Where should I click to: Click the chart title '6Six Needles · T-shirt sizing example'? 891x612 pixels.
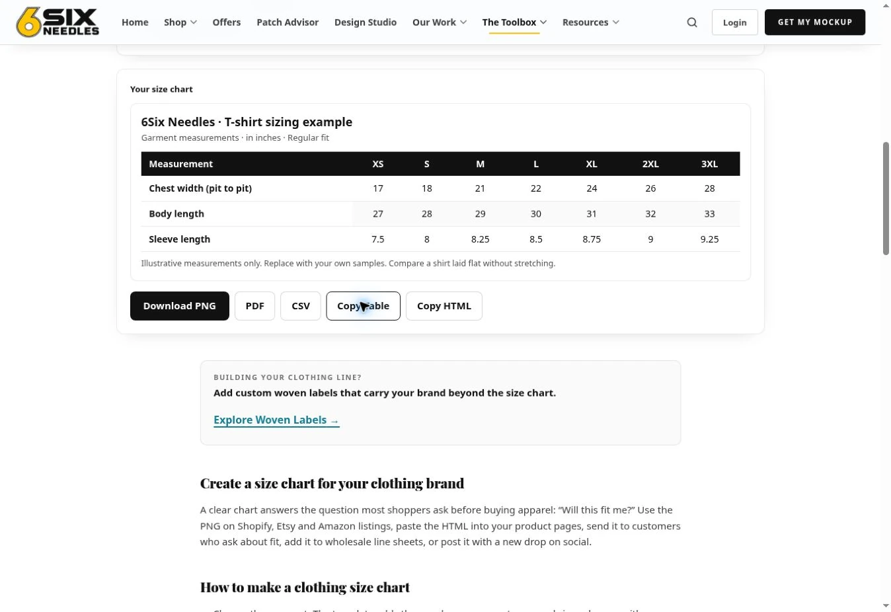[247, 122]
